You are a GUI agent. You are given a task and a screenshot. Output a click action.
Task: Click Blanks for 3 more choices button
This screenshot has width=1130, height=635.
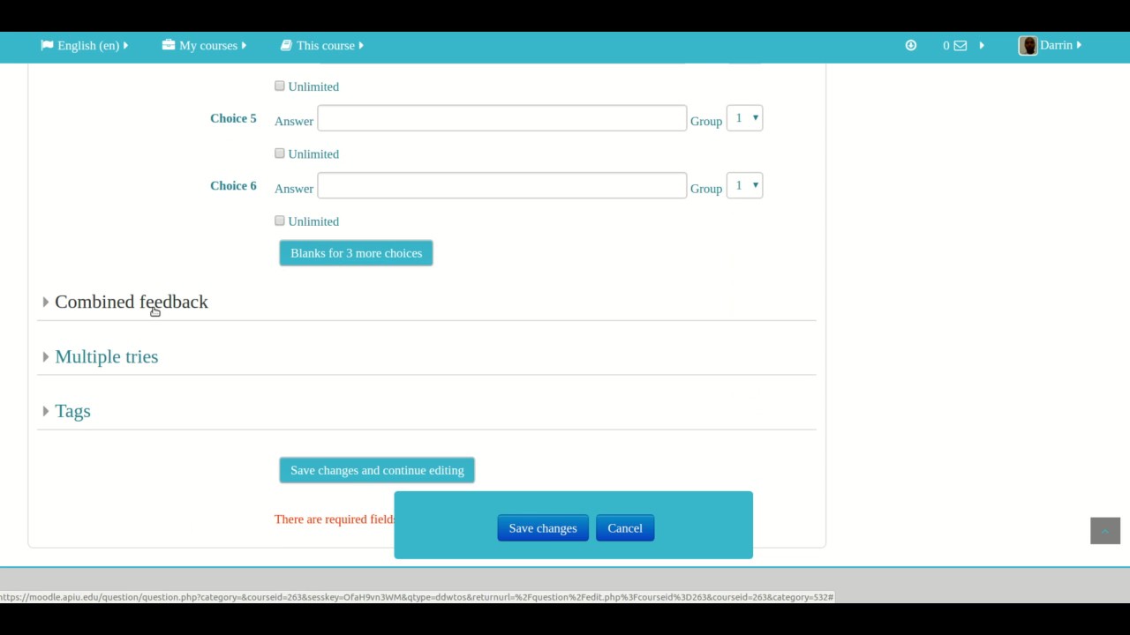pos(356,253)
